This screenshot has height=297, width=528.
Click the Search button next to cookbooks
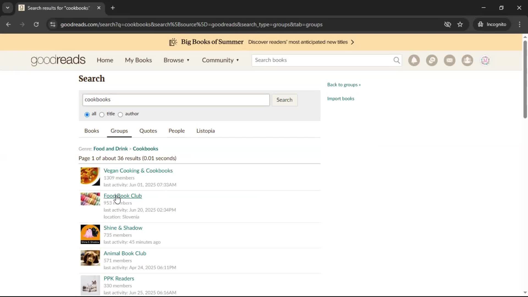(284, 100)
